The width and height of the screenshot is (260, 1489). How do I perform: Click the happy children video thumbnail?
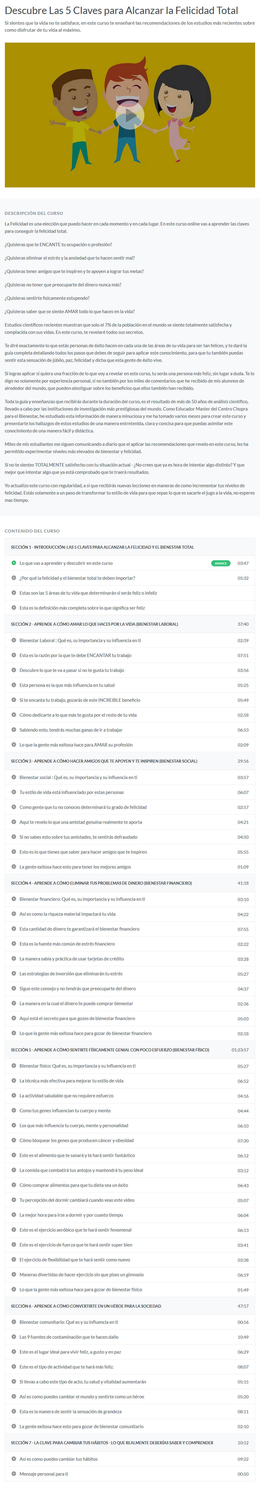pyautogui.click(x=130, y=114)
